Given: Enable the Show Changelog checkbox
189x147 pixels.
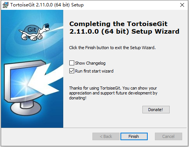Looking at the screenshot, I should point(72,63).
